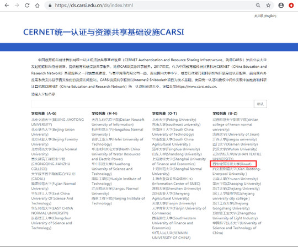Go back using browser back arrow
Viewport: 298px width, 247px height.
click(x=7, y=6)
